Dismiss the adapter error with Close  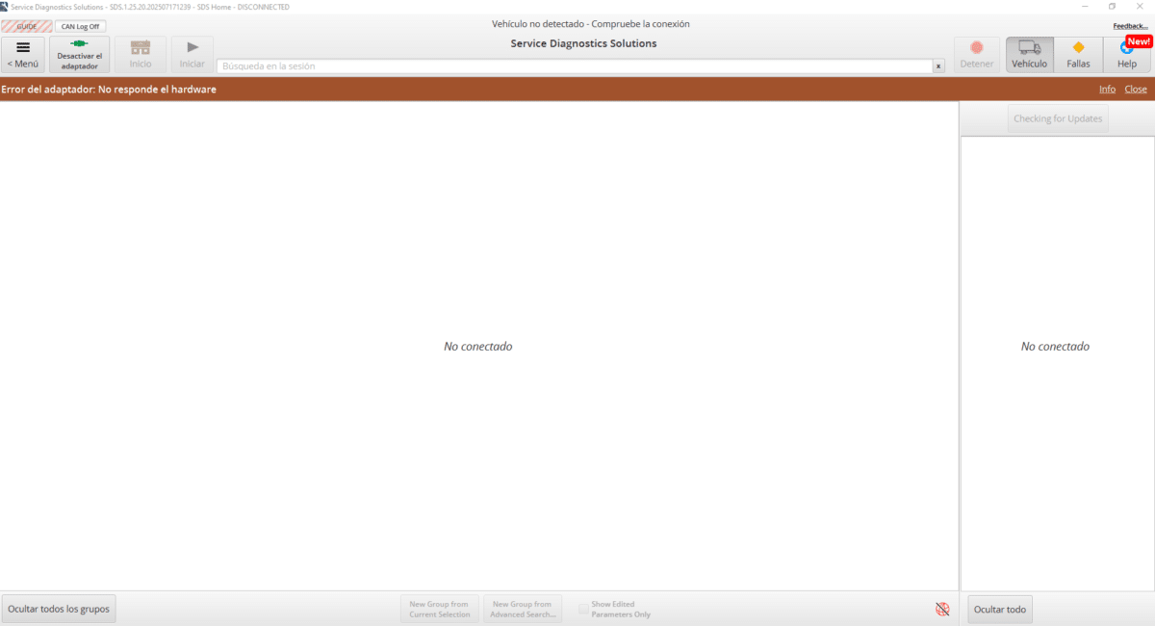[1136, 89]
